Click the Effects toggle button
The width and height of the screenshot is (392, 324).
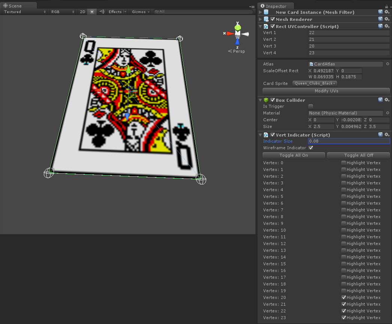(x=115, y=12)
